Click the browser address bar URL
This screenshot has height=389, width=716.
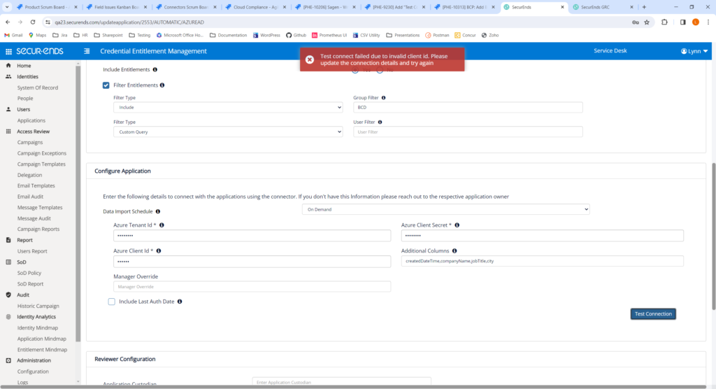129,22
